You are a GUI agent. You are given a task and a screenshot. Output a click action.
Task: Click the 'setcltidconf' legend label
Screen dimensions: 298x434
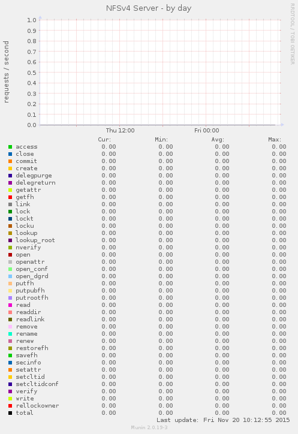[37, 384]
